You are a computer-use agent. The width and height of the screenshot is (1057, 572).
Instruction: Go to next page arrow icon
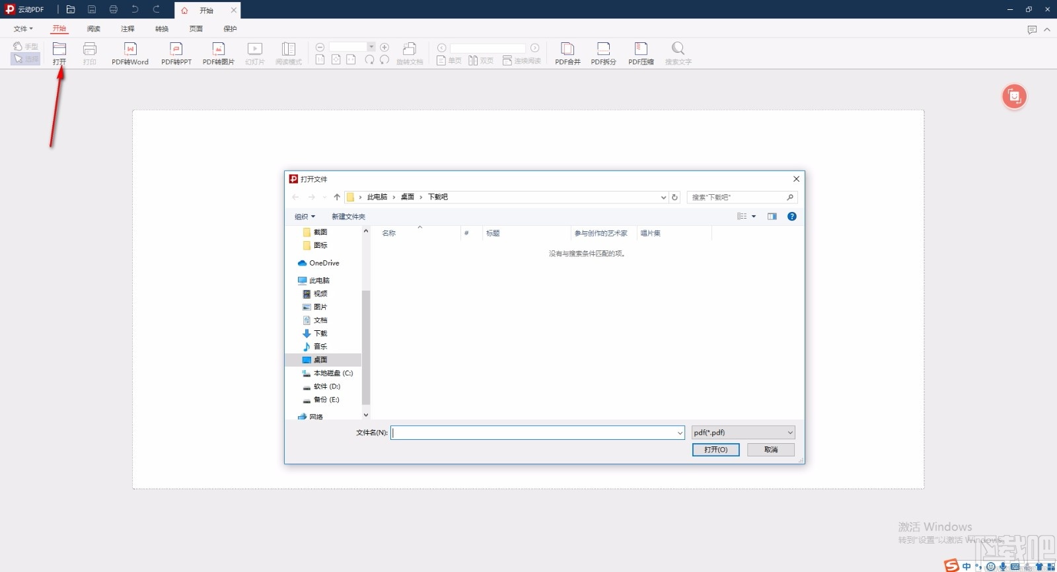[x=535, y=48]
